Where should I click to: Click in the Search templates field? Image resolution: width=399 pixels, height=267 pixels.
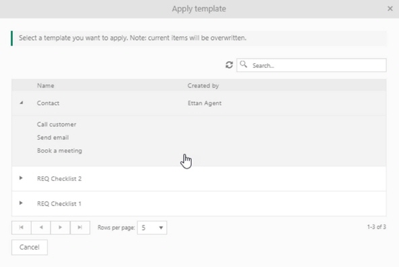pyautogui.click(x=312, y=65)
